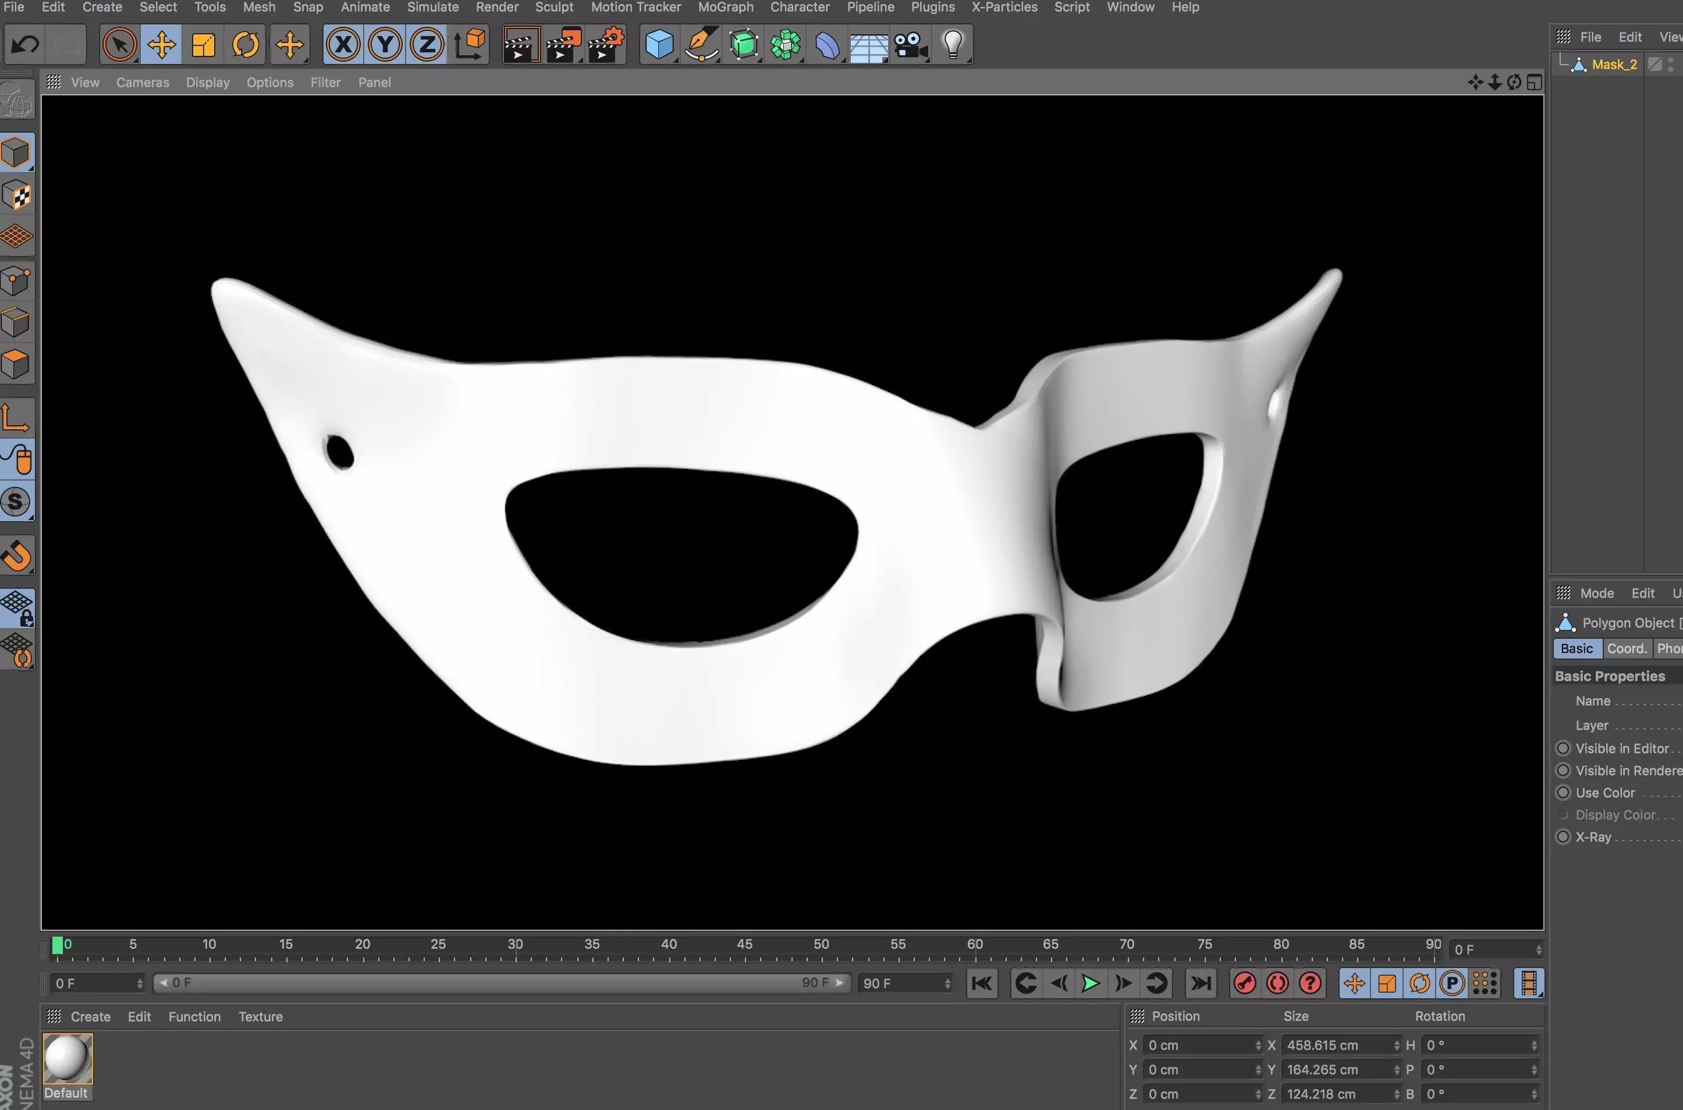Viewport: 1683px width, 1110px height.
Task: Switch to Polygons mode
Action: pyautogui.click(x=17, y=365)
